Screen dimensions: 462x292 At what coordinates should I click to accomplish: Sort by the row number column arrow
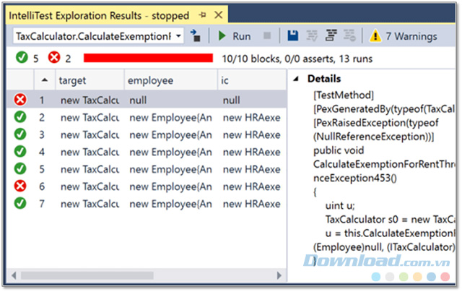pyautogui.click(x=44, y=80)
